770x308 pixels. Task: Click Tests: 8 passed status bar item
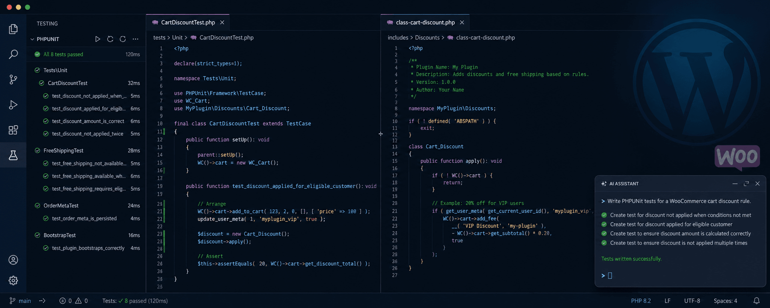(135, 301)
